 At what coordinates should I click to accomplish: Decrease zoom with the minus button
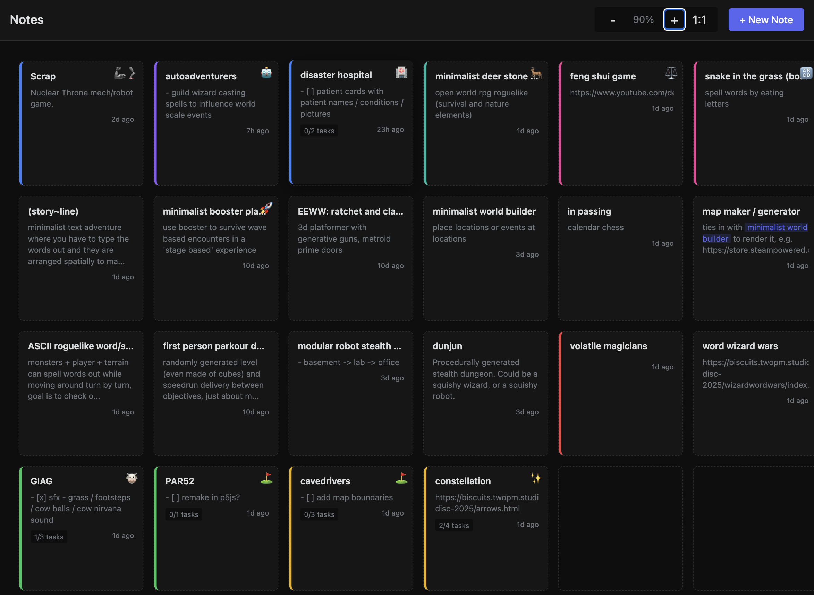coord(612,20)
